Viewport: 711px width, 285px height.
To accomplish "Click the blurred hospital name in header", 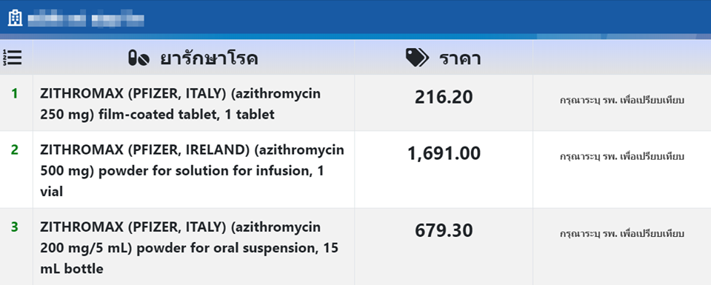I will pyautogui.click(x=86, y=19).
